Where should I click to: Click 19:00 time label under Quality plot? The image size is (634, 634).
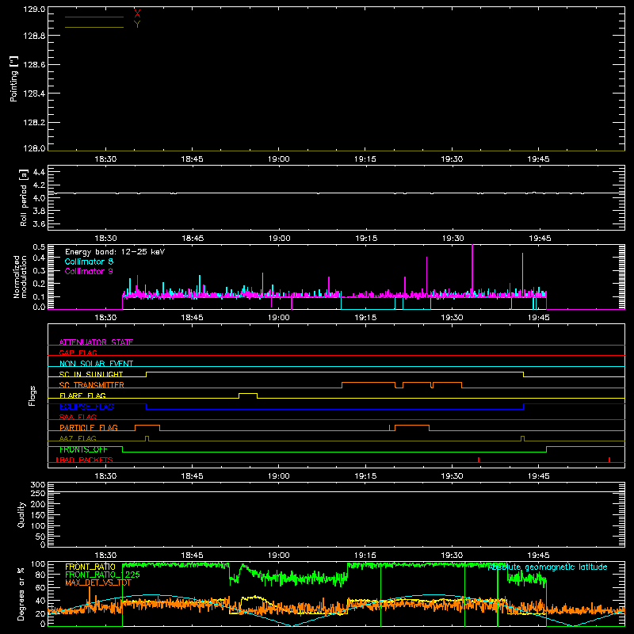click(x=279, y=556)
